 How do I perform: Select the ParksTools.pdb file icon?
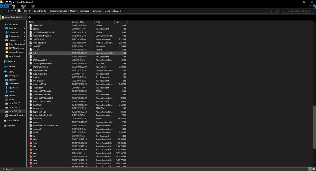click(x=31, y=43)
